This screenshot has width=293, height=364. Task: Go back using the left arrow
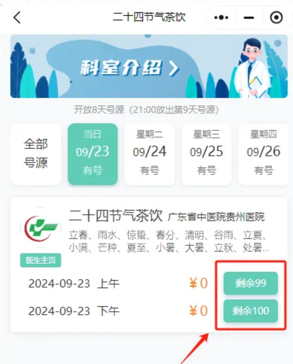(17, 18)
